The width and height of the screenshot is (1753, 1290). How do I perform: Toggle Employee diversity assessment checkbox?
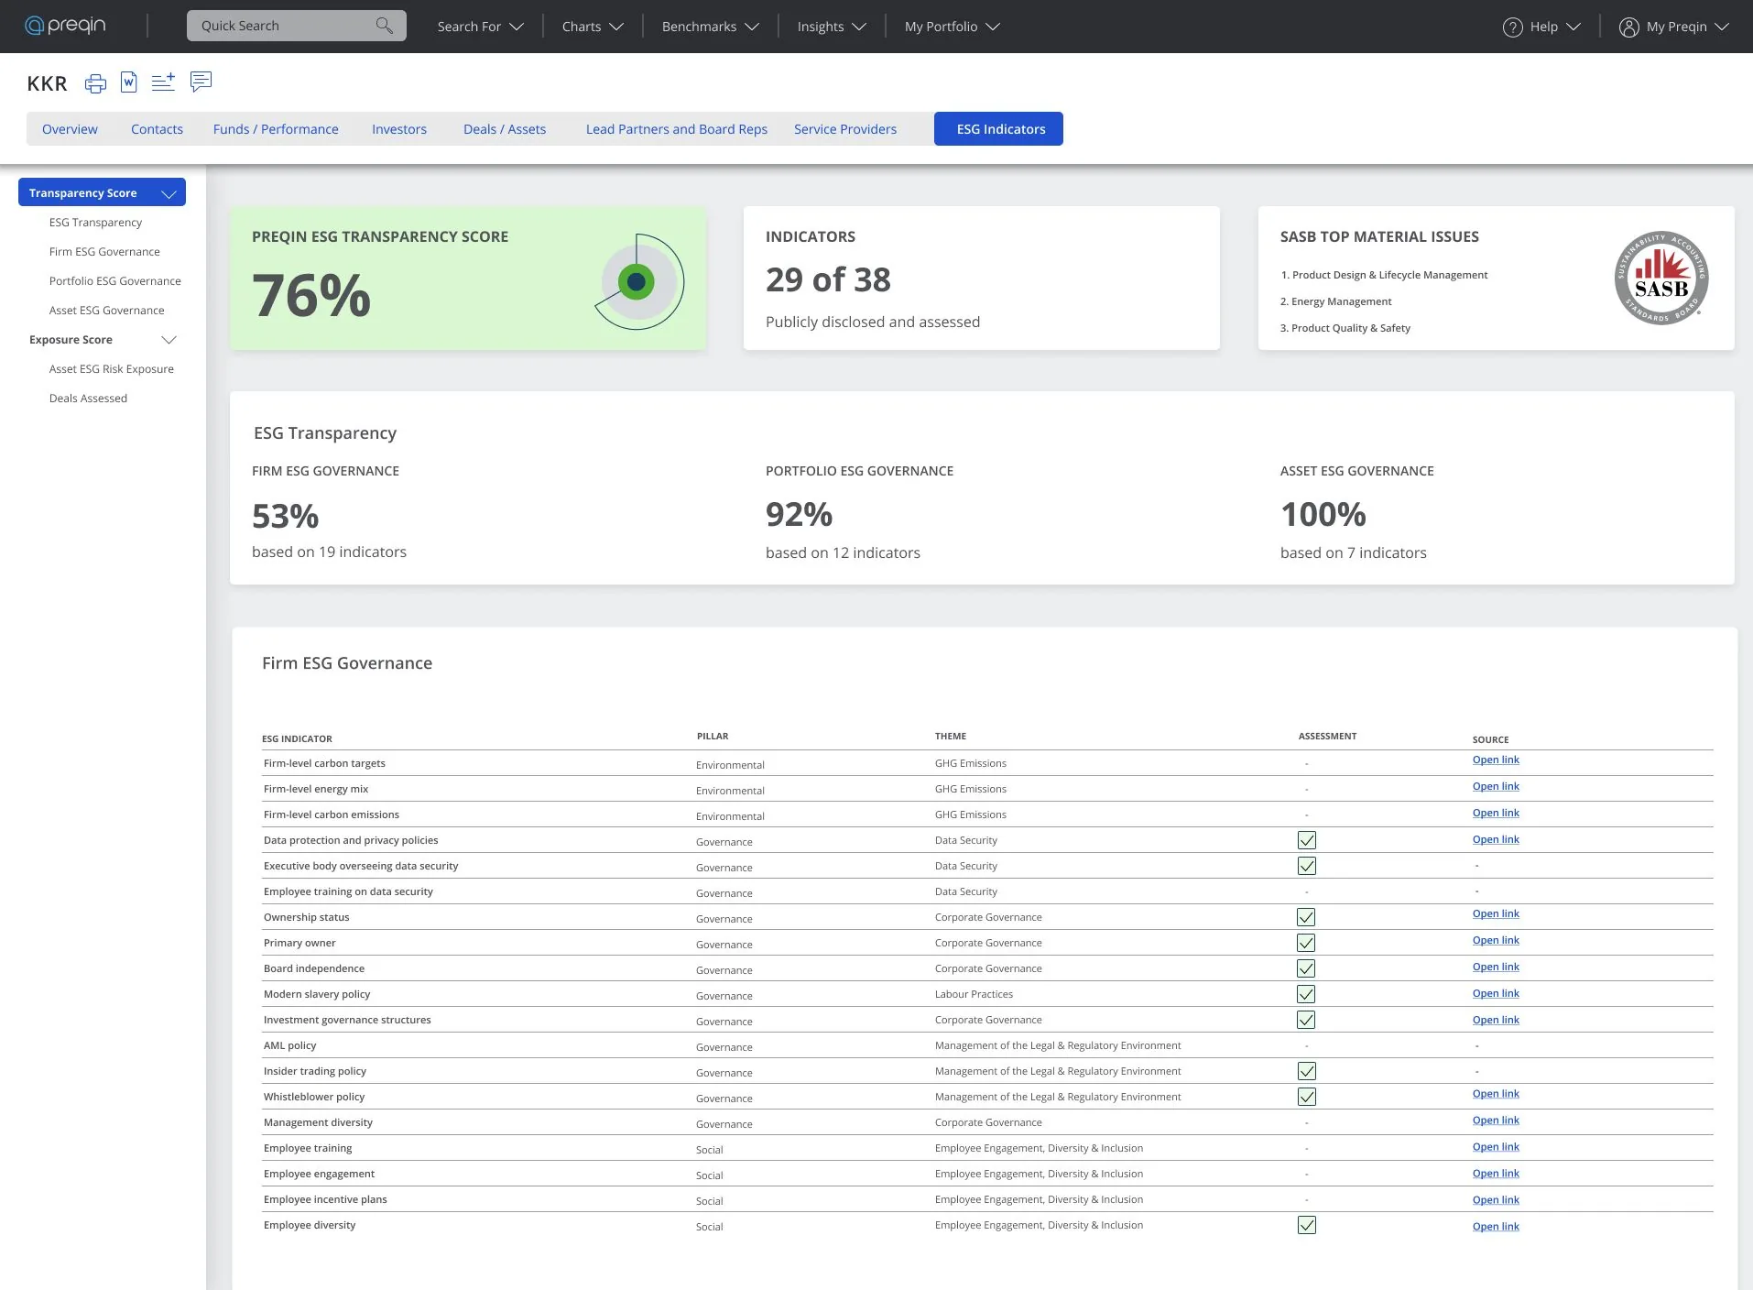point(1307,1225)
